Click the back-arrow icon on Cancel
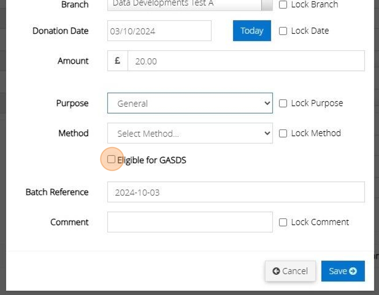This screenshot has width=379, height=295. click(x=276, y=271)
